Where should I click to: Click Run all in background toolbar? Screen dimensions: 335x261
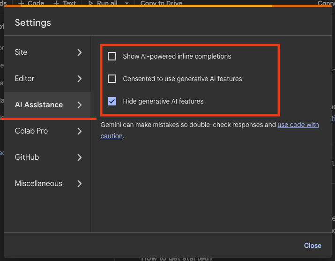(x=103, y=2)
